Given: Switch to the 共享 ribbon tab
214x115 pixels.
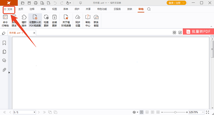Looking at the screenshot, I should click(88, 9).
